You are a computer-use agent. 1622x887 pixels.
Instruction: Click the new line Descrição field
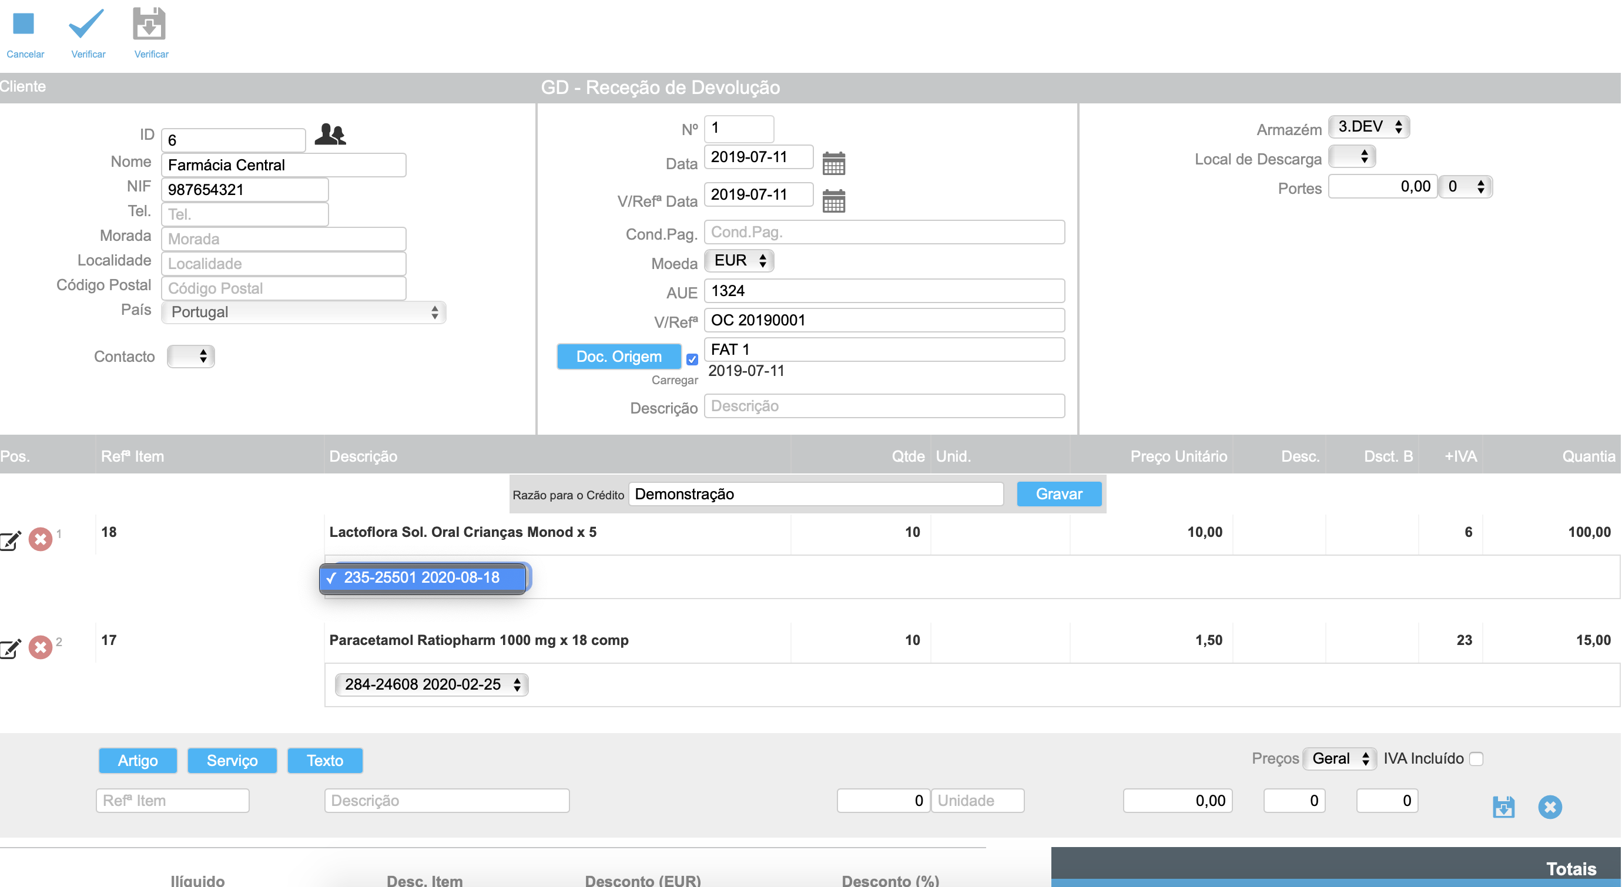(x=447, y=801)
